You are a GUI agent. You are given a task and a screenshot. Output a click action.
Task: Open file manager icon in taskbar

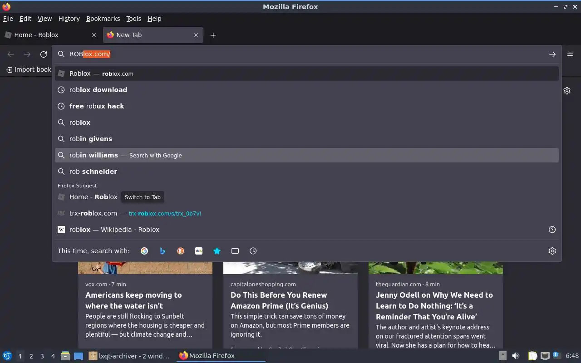coord(65,356)
